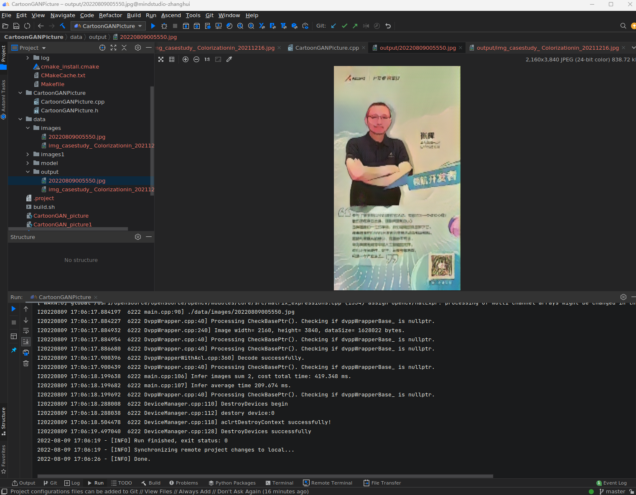Expand the log folder
Screen dimensions: 636x495
(x=28, y=58)
